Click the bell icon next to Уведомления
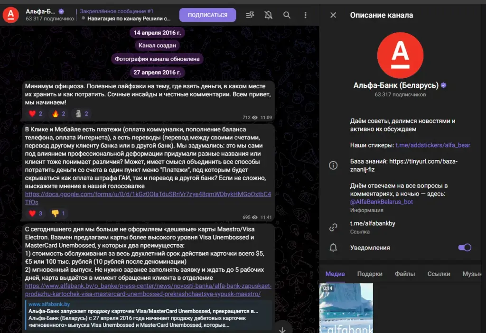This screenshot has width=486, height=333. [x=333, y=248]
